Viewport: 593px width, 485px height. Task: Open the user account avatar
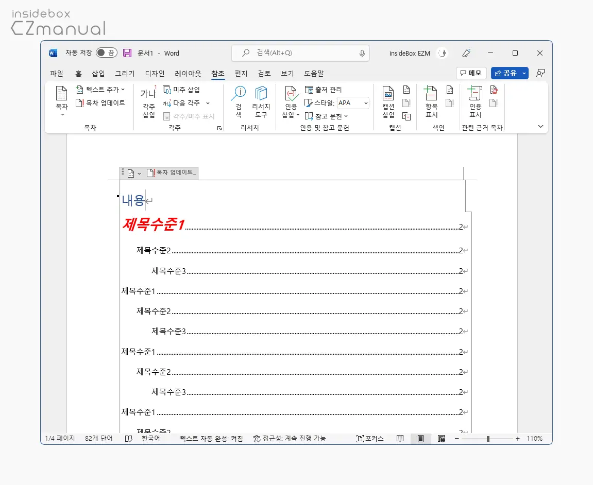tap(442, 54)
